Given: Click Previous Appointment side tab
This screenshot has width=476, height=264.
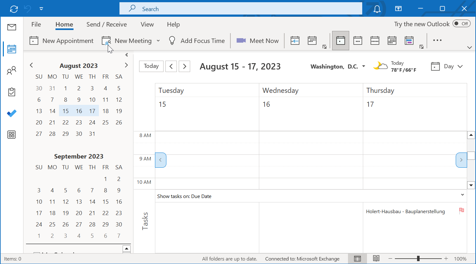Looking at the screenshot, I should coord(161,160).
